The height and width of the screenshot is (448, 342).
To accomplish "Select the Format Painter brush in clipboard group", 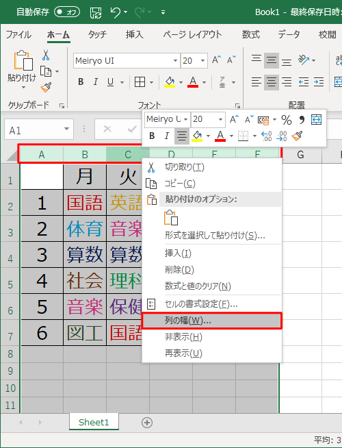I will coord(46,88).
